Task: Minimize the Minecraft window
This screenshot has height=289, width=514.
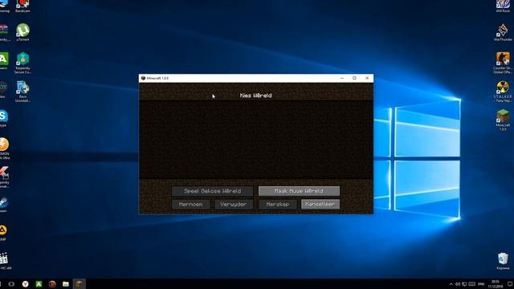Action: coord(342,78)
